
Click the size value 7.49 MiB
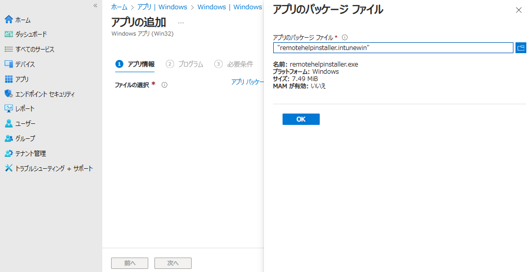[x=305, y=79]
